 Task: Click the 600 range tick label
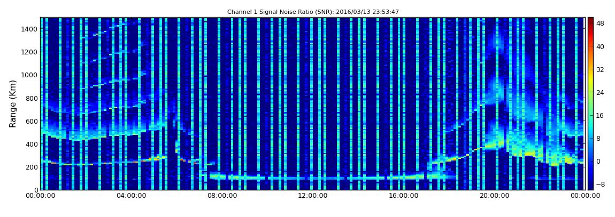[32, 121]
